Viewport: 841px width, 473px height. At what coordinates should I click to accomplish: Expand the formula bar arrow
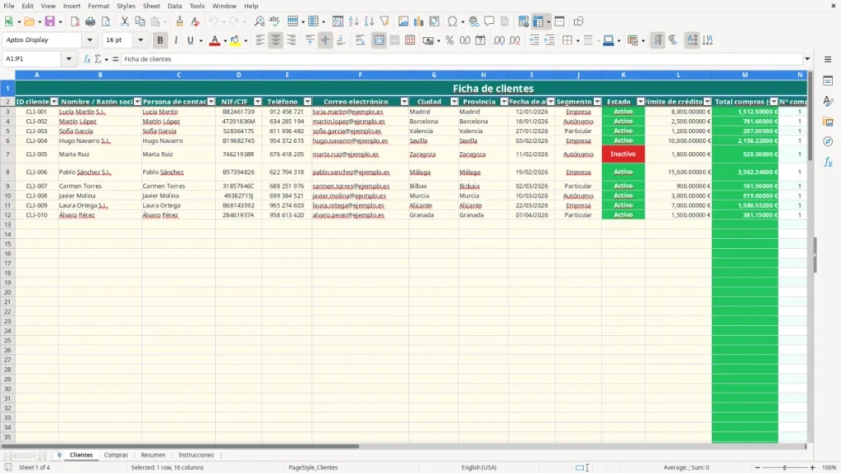click(x=807, y=59)
